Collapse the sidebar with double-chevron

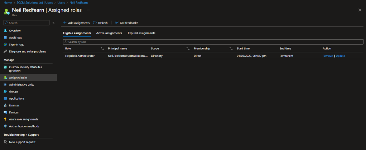click(53, 23)
